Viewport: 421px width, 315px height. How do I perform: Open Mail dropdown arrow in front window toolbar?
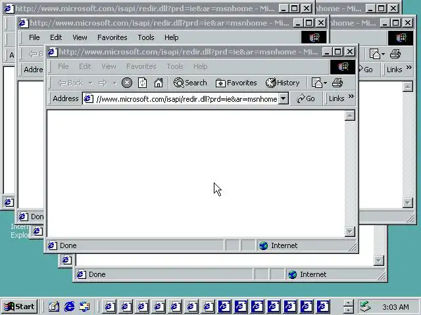[325, 83]
